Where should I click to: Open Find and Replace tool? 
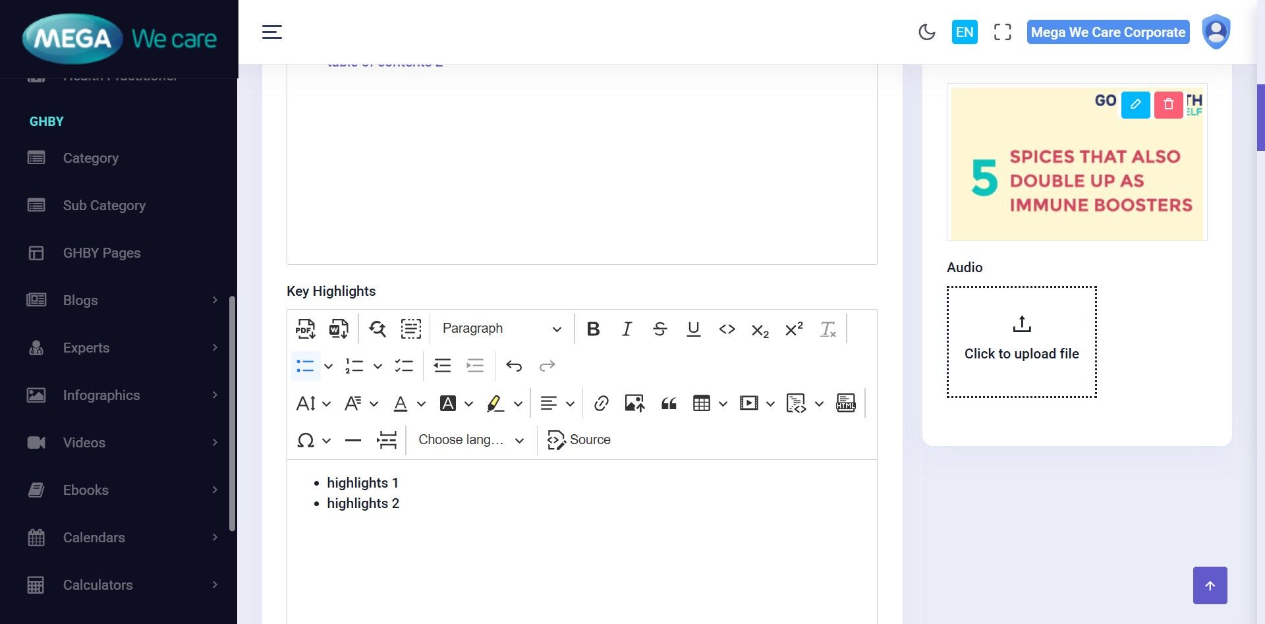pyautogui.click(x=378, y=329)
